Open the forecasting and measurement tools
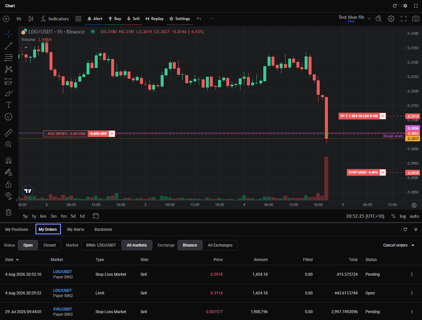This screenshot has height=320, width=422. pyautogui.click(x=9, y=81)
